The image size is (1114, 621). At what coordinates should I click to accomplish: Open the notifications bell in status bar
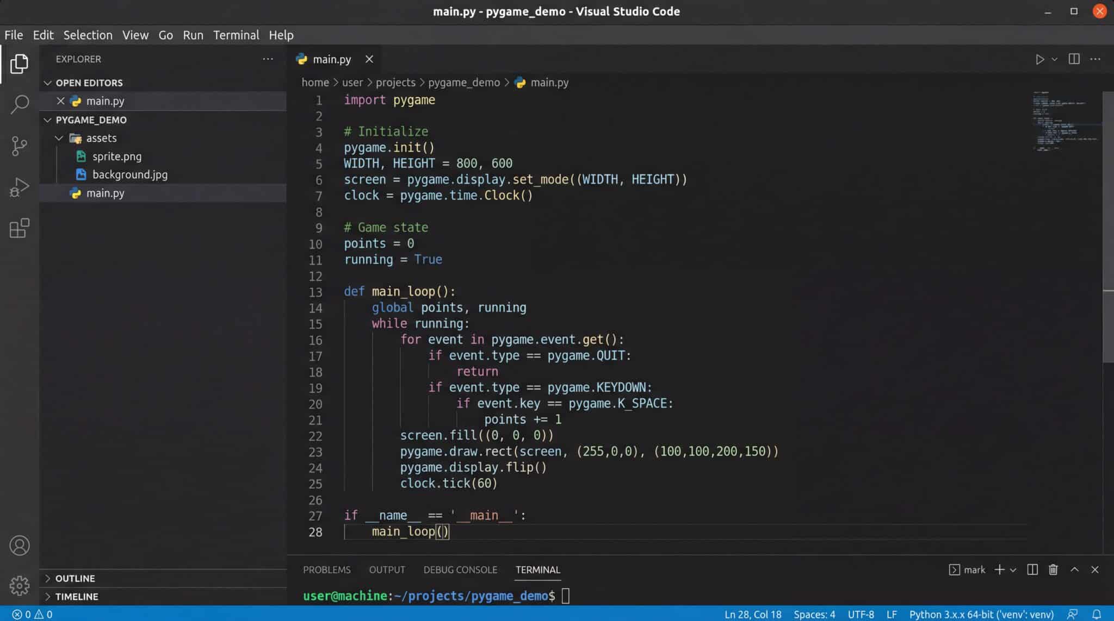[1097, 614]
